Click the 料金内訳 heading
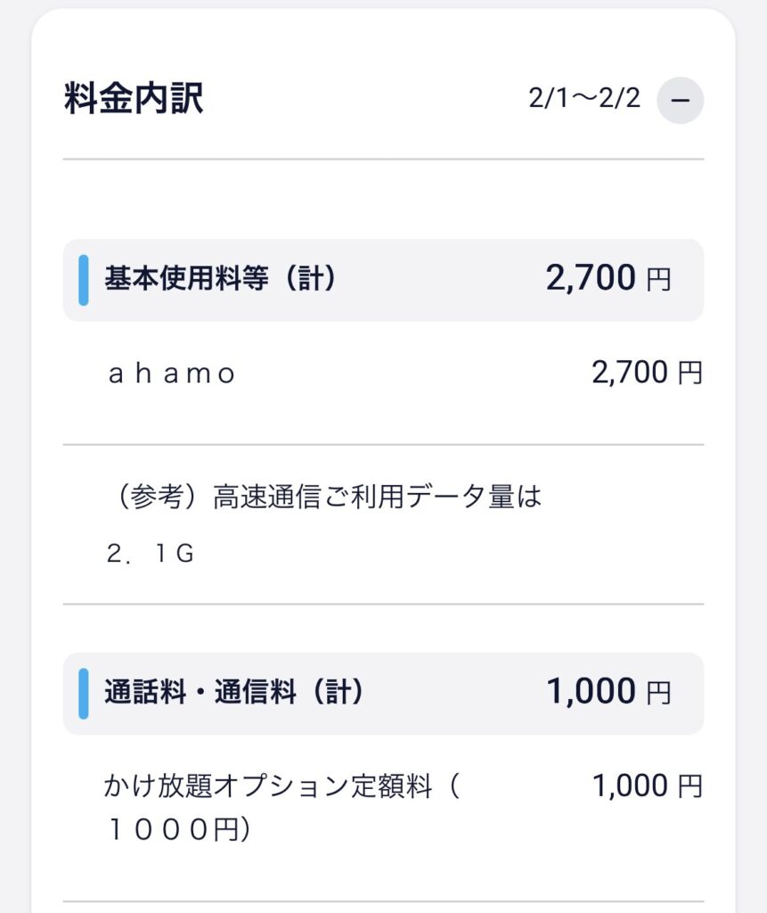This screenshot has height=913, width=767. [x=134, y=99]
